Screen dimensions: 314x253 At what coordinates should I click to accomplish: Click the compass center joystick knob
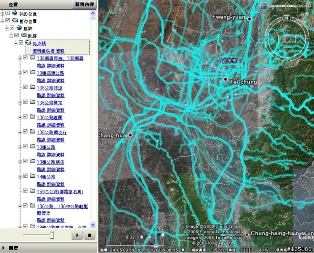tap(287, 38)
